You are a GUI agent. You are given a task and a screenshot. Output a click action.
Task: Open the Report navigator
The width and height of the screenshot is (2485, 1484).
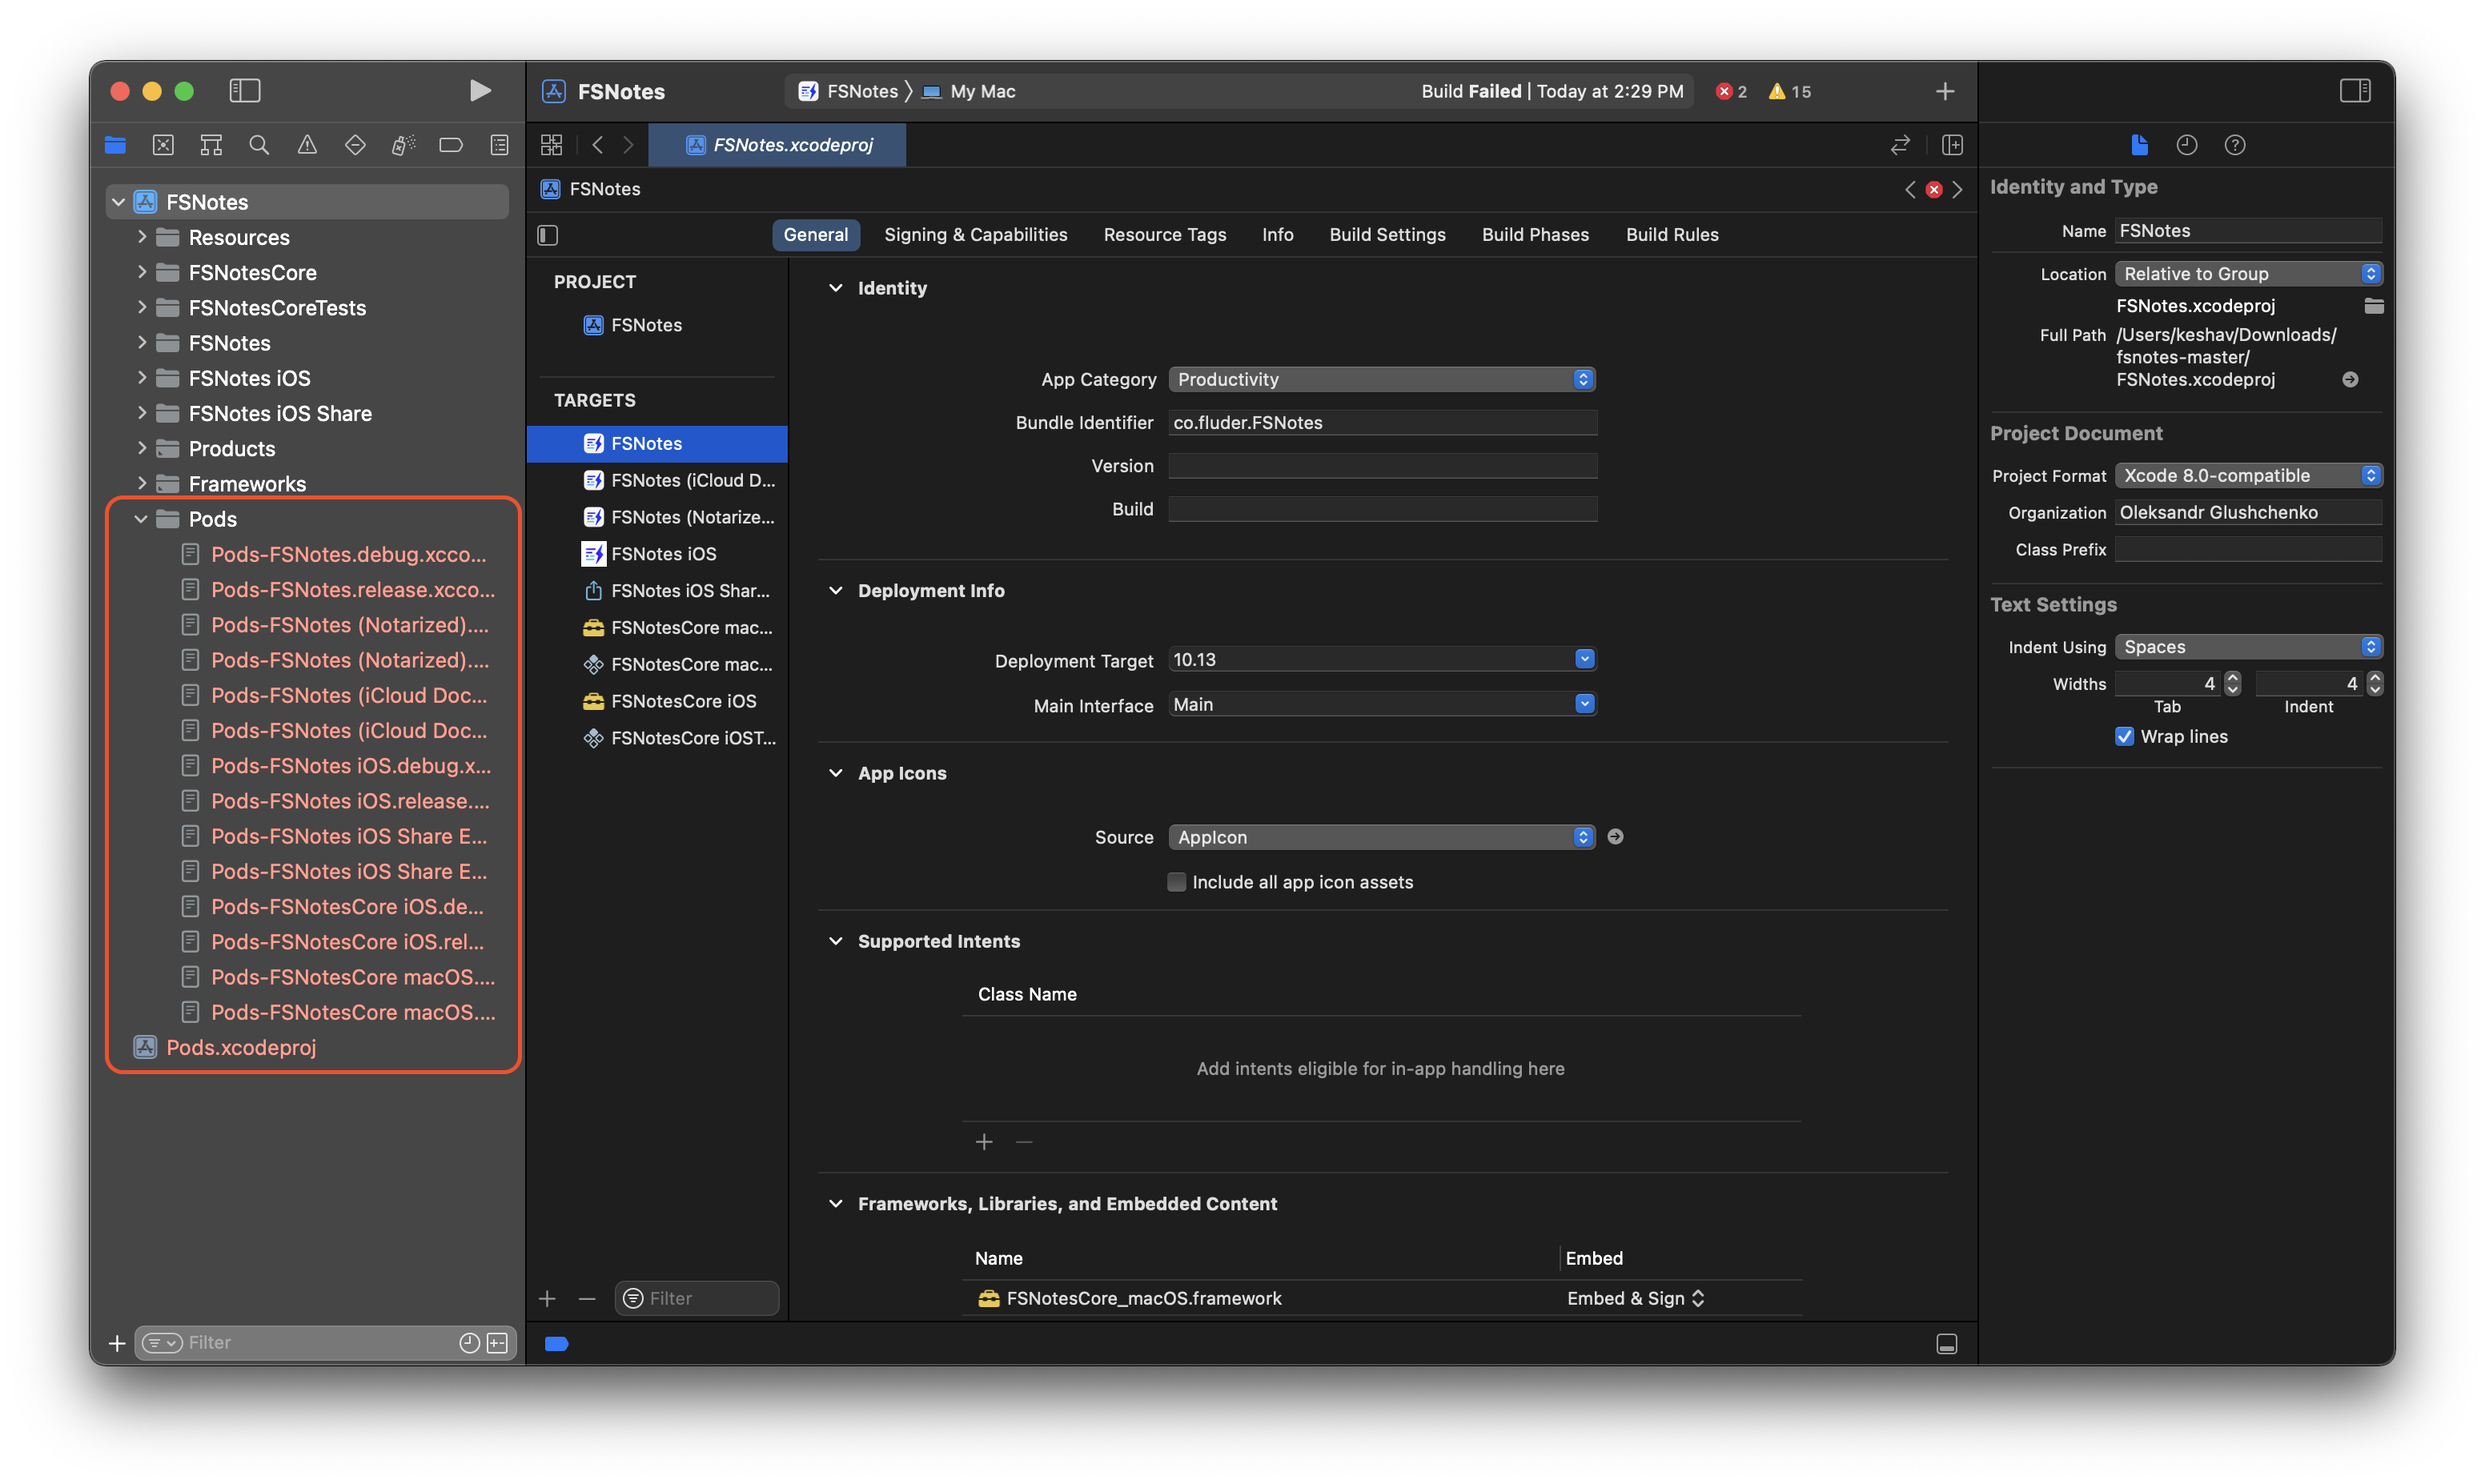click(498, 144)
